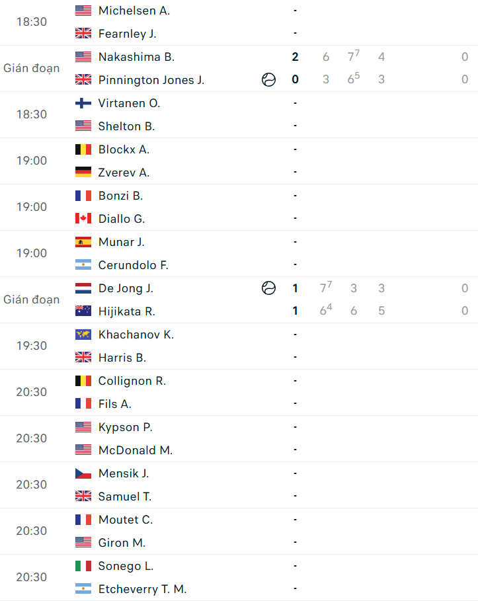Viewport: 478px width, 601px height.
Task: Open the Blockx A. match row
Action: click(x=239, y=161)
